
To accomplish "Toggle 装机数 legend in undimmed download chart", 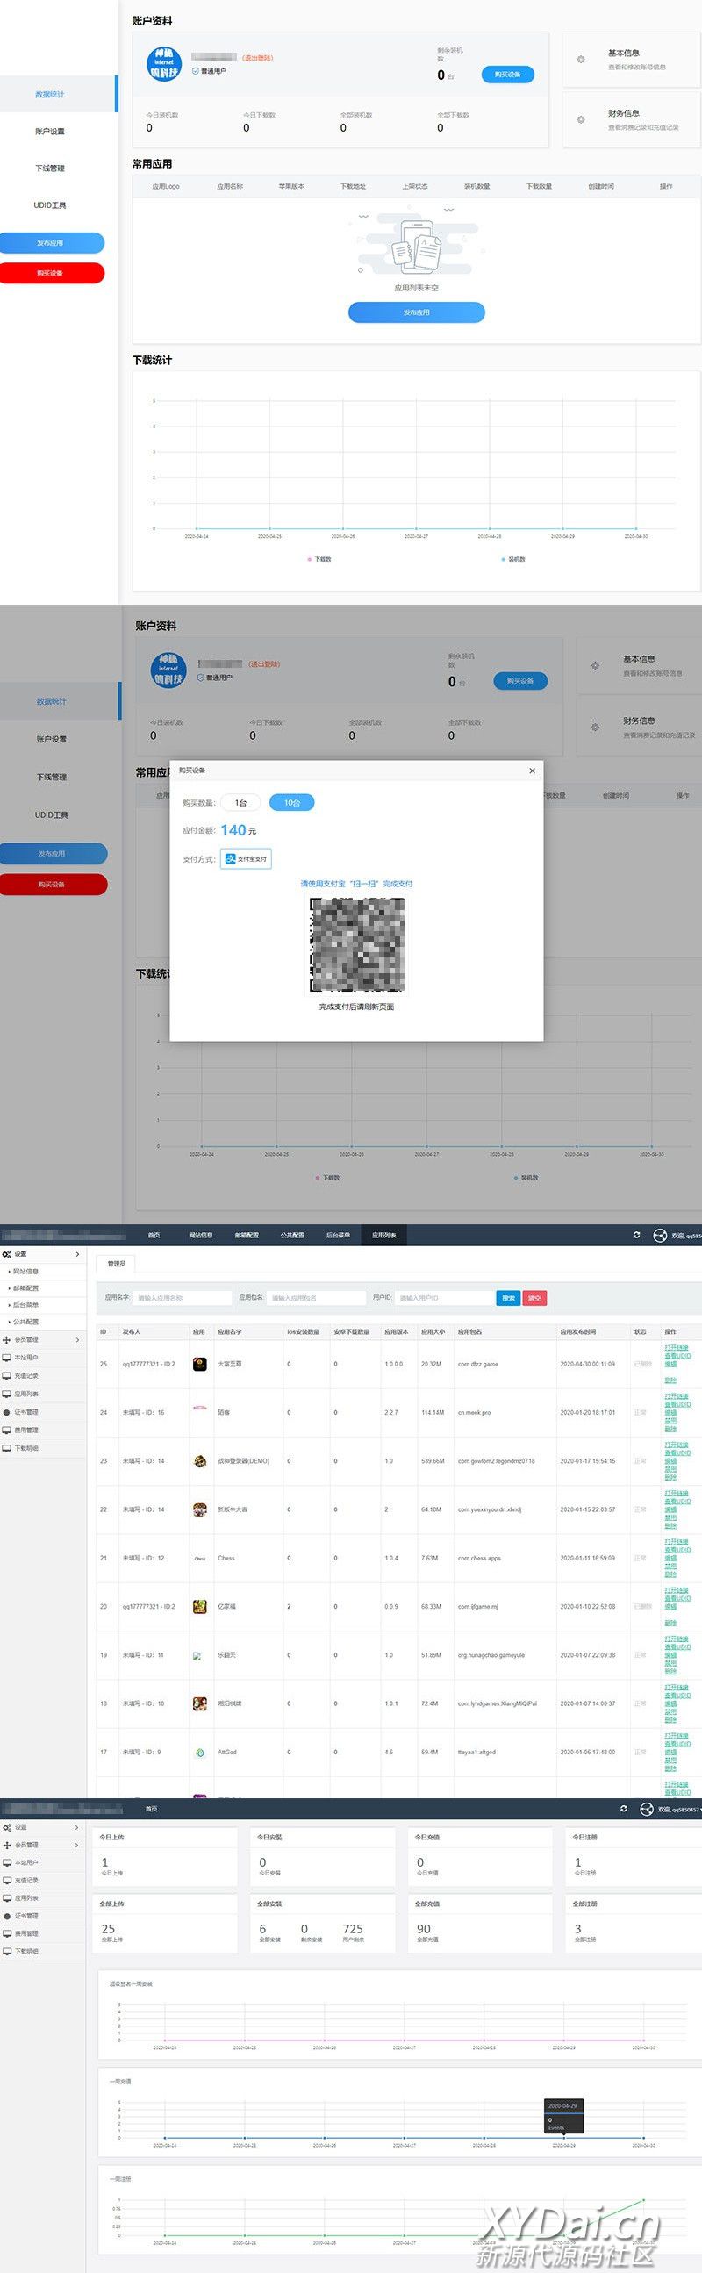I will (514, 559).
